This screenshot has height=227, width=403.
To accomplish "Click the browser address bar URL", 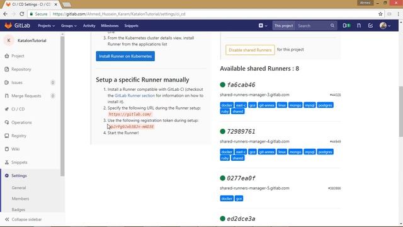I will (x=119, y=14).
